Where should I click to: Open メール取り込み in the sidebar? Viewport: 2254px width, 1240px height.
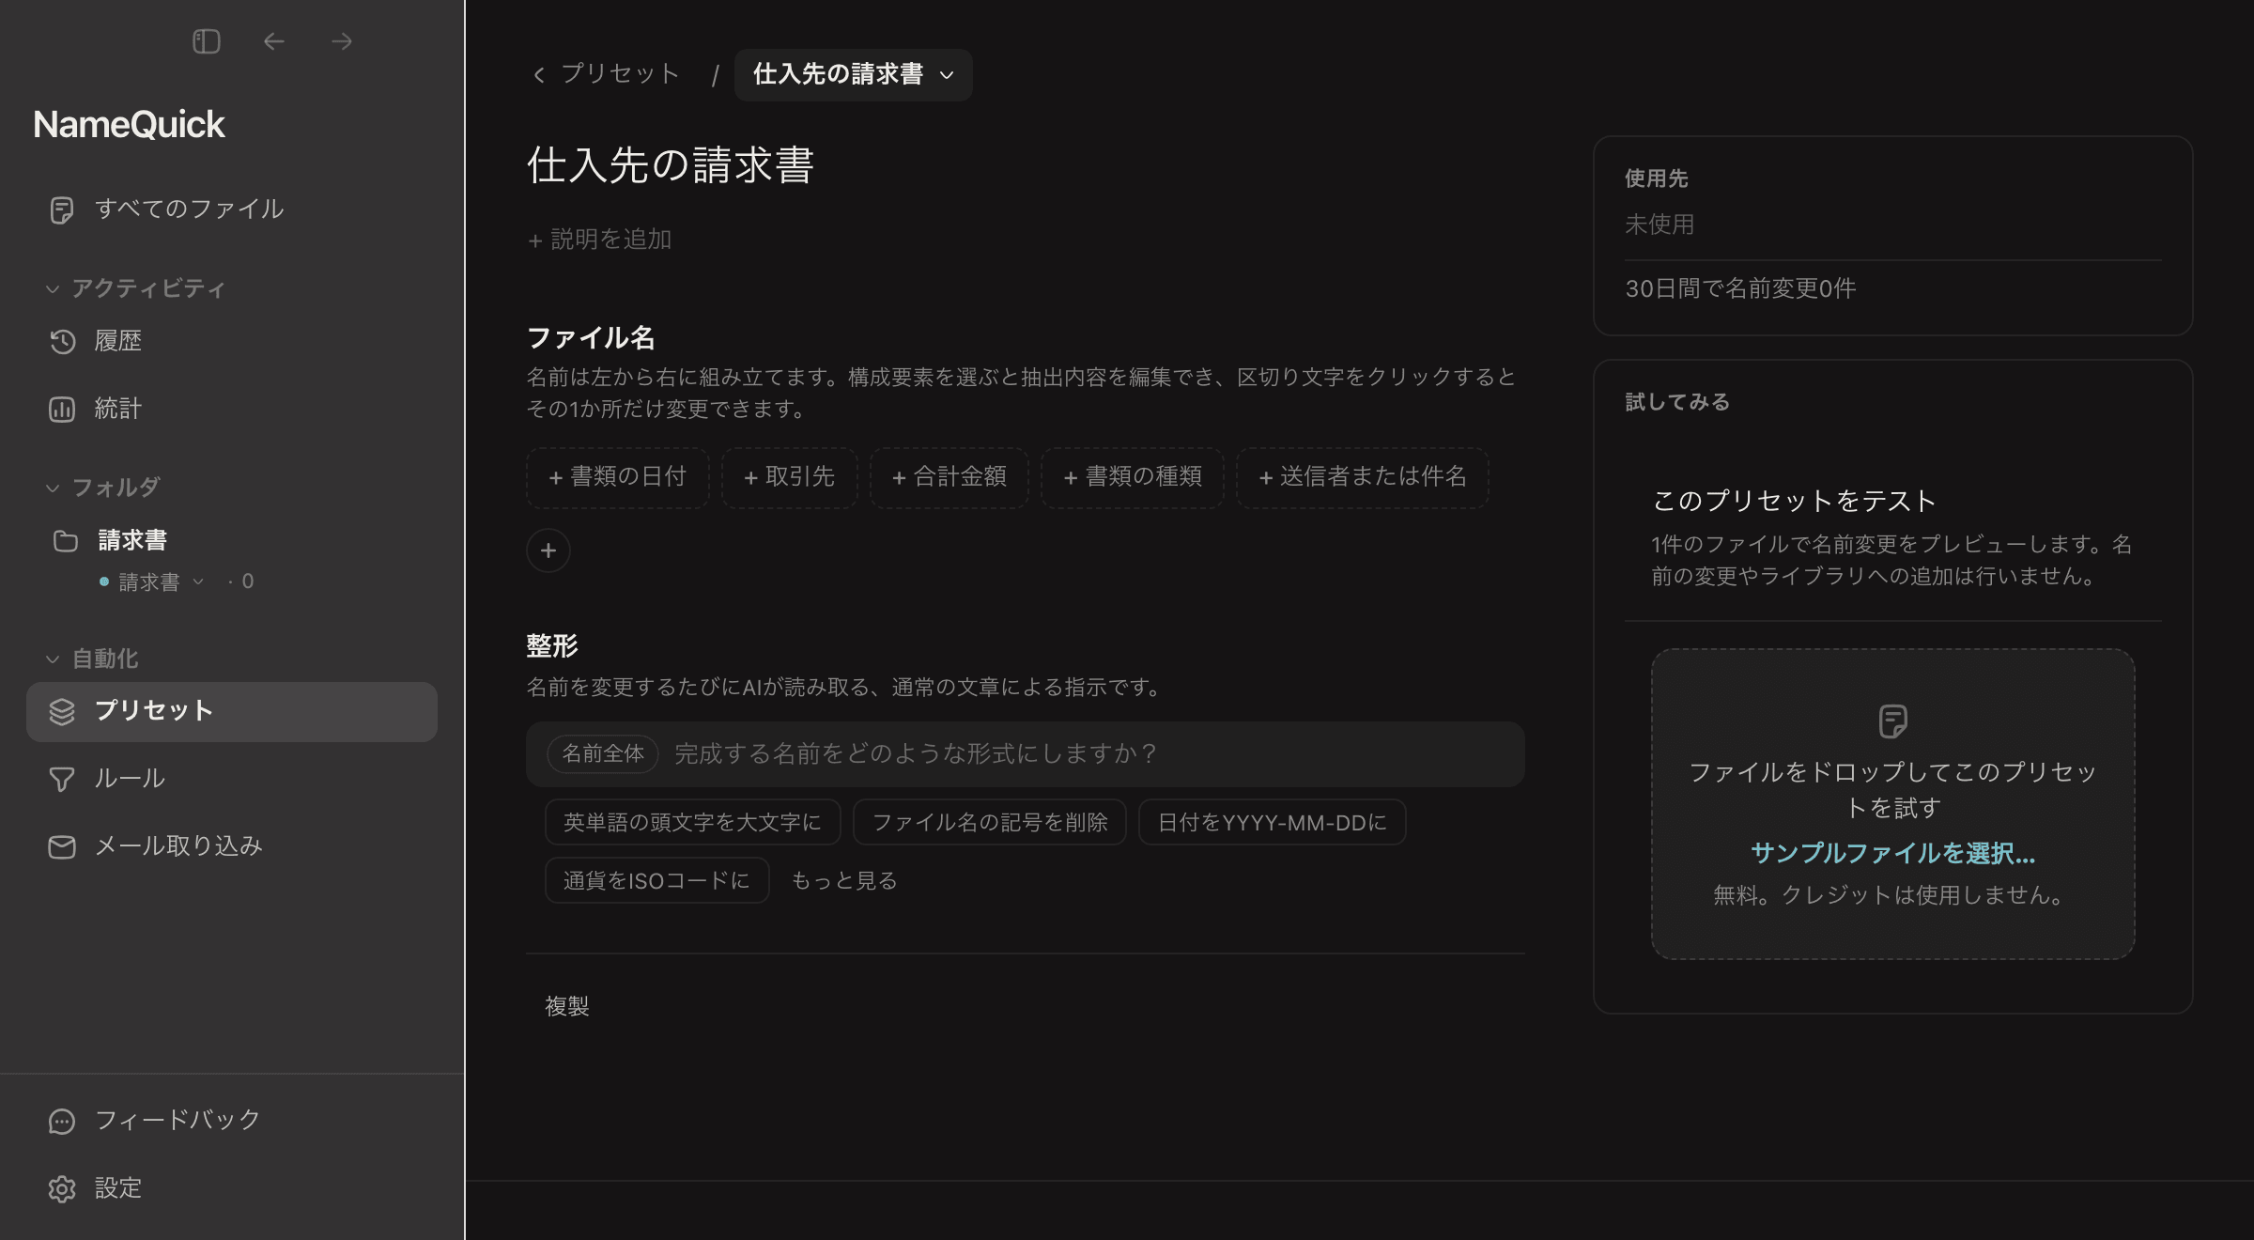pos(232,846)
